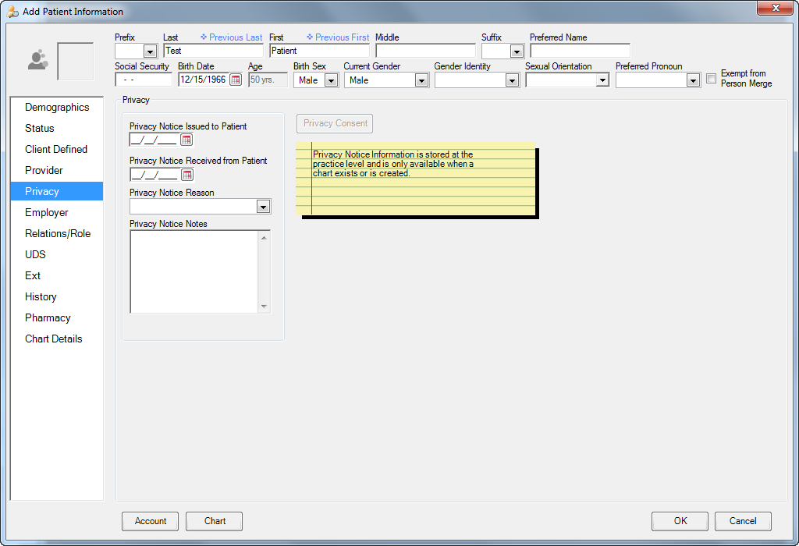
Task: Open the History section
Action: pyautogui.click(x=57, y=296)
